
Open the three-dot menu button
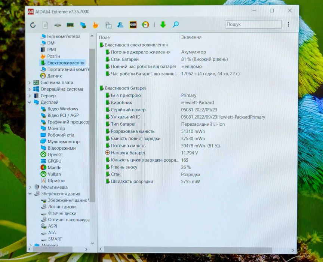(x=288, y=24)
